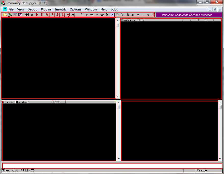Viewport: 224px width, 174px height.
Task: Show Patches with 'p' button
Action: coord(117,15)
